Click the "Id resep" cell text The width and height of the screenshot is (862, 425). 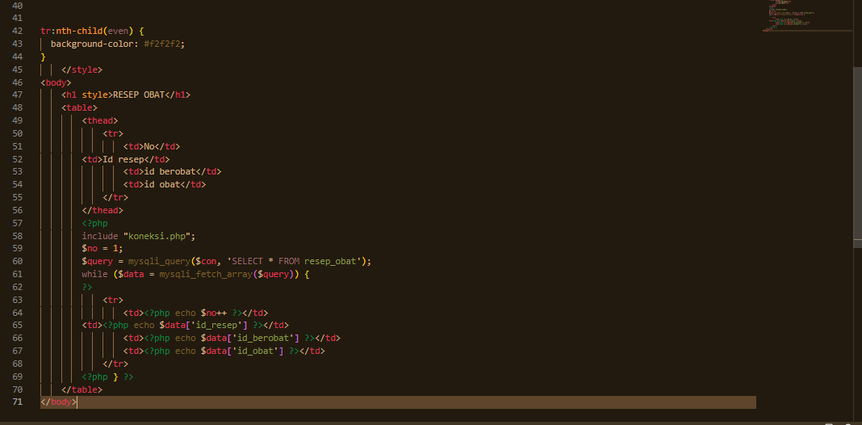point(123,159)
